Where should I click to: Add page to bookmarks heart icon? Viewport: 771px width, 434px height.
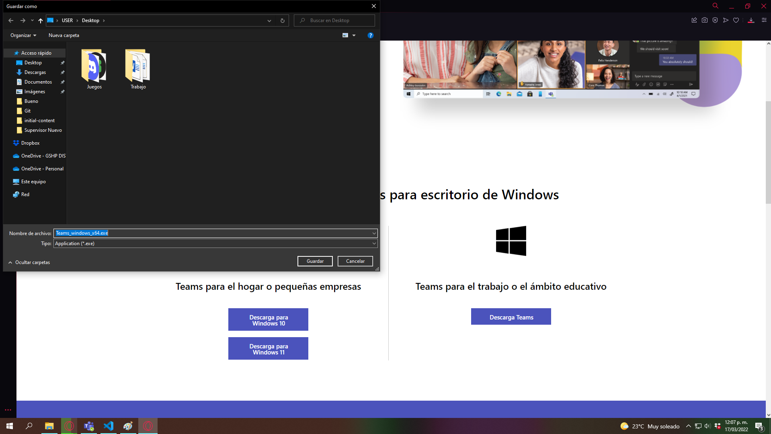point(736,20)
